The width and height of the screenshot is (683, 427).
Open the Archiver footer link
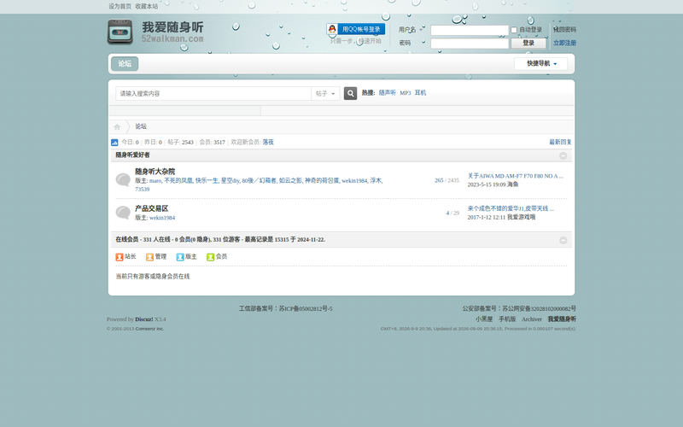click(532, 319)
